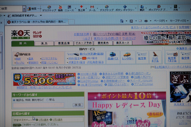Open the JR東日本+宿泊 link
Viewport: 191px width, 127px height.
coord(76,62)
